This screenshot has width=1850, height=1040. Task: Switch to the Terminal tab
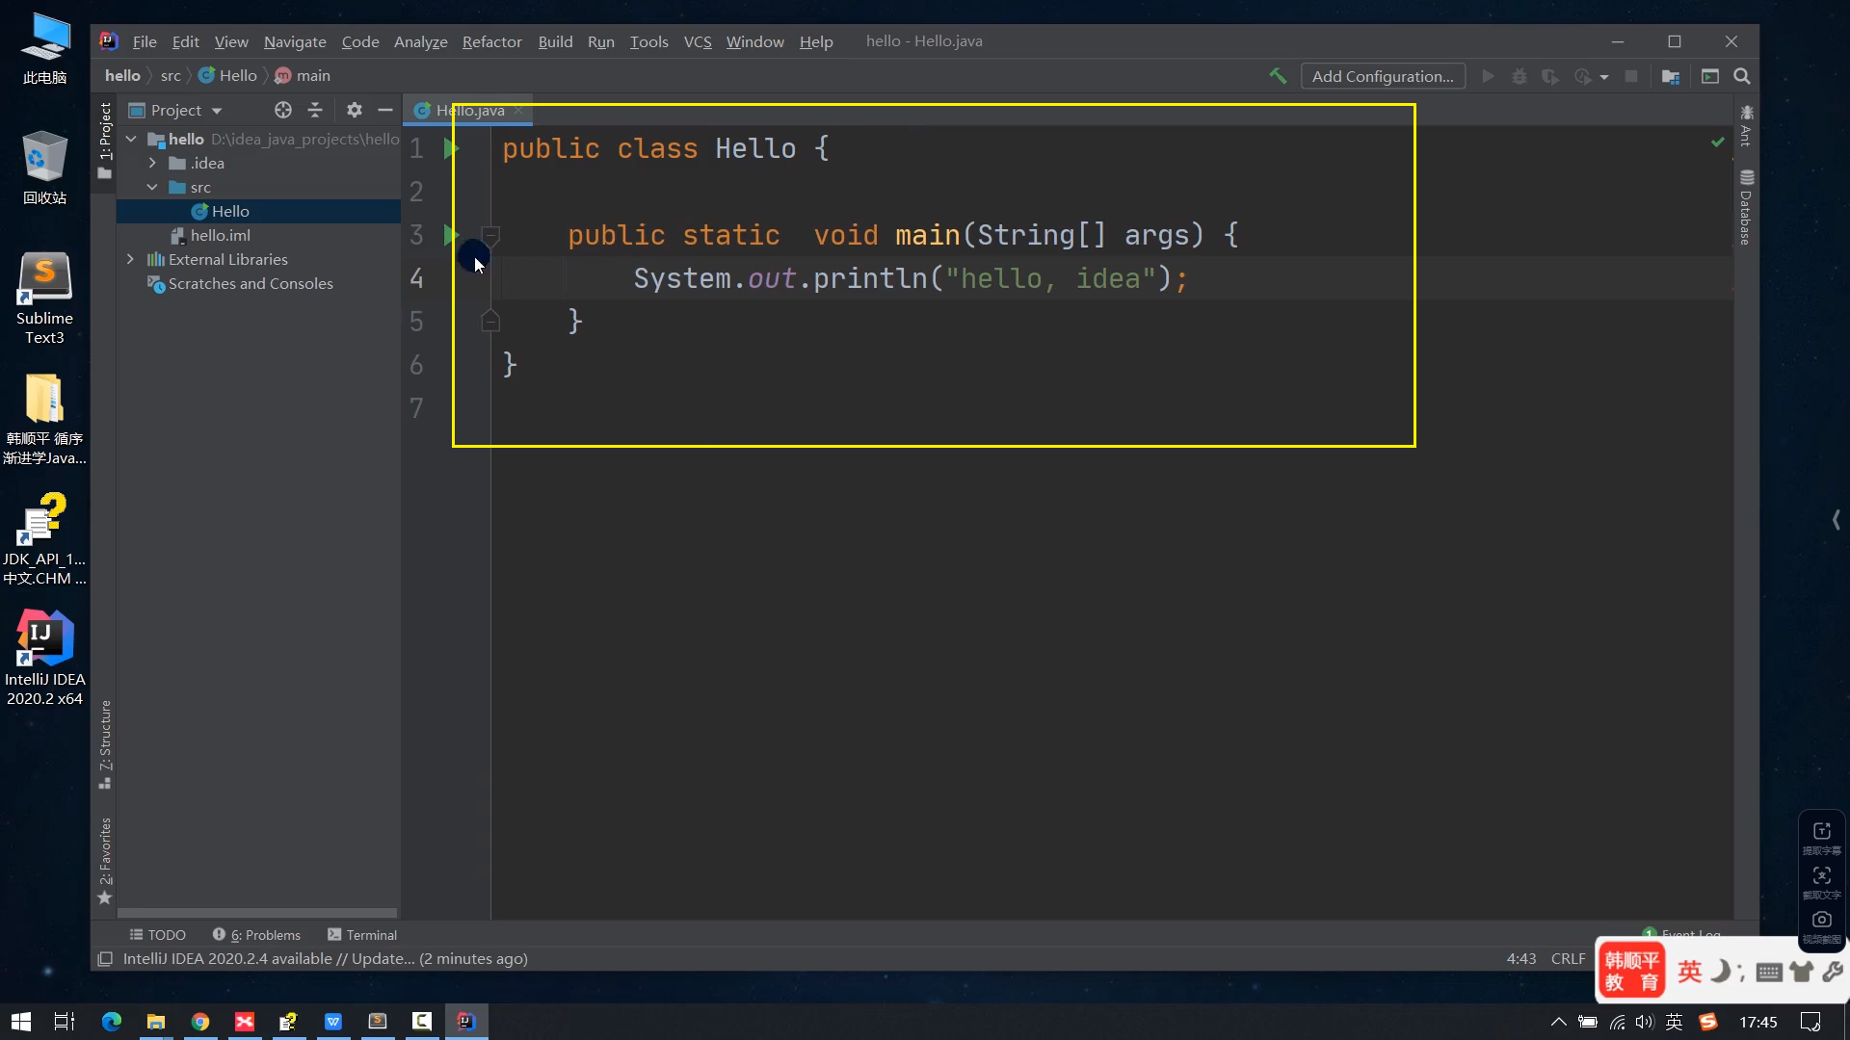point(362,934)
